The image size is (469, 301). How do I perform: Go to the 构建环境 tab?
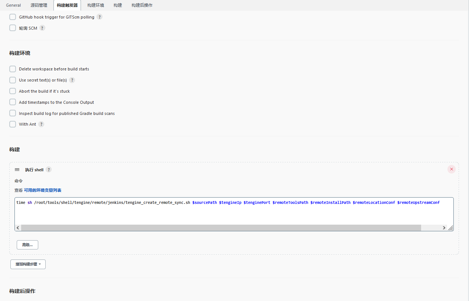pyautogui.click(x=95, y=5)
